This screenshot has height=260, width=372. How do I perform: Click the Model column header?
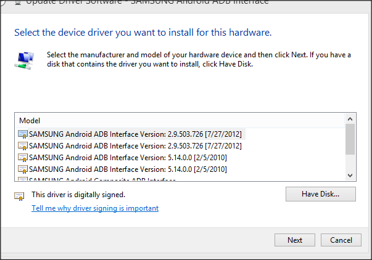coord(179,120)
